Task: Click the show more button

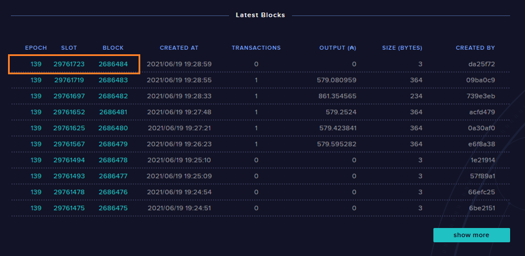Action: tap(471, 235)
